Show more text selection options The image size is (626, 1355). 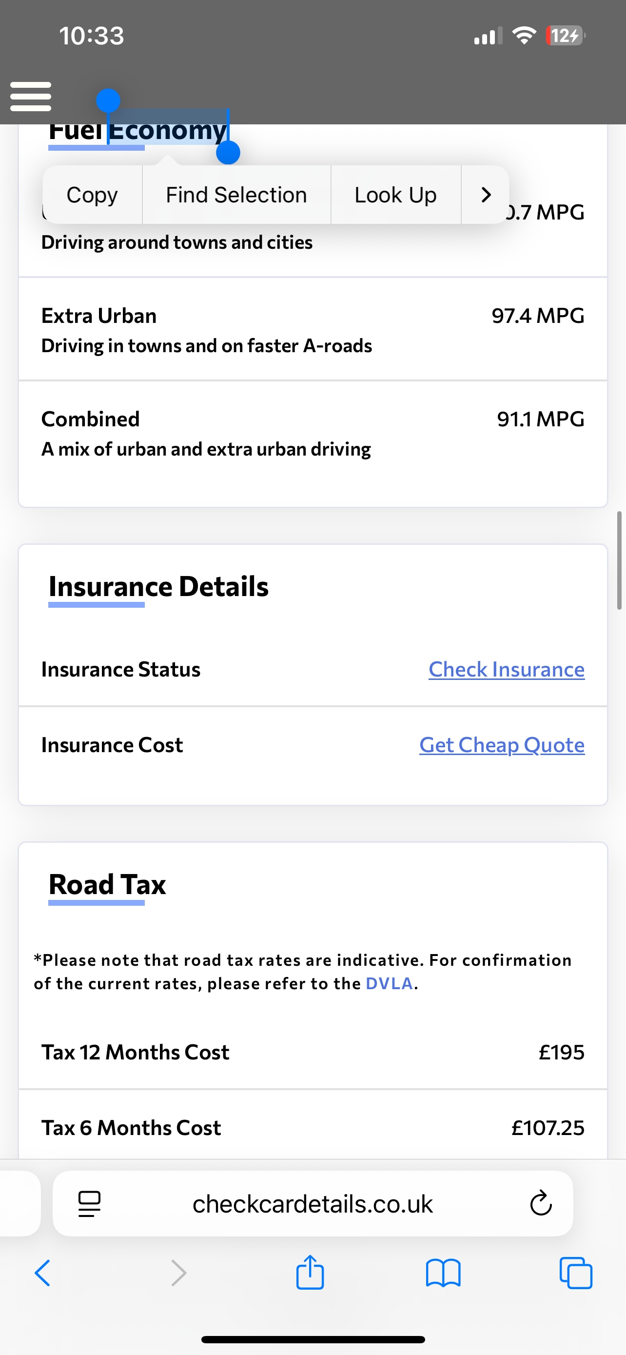[486, 195]
